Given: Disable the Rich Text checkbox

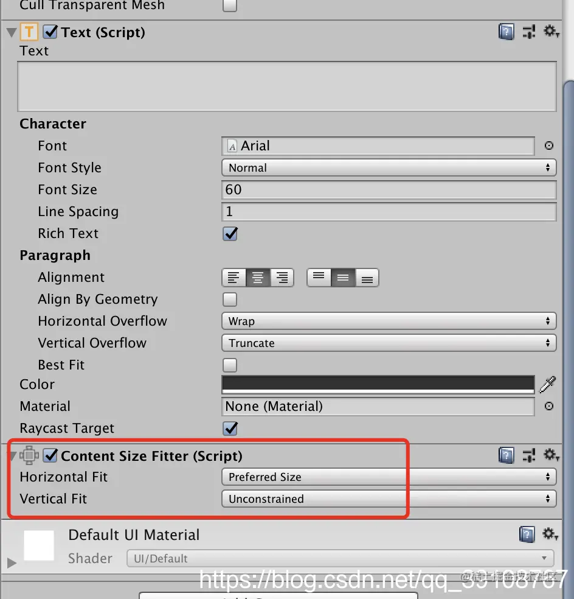Looking at the screenshot, I should tap(229, 233).
